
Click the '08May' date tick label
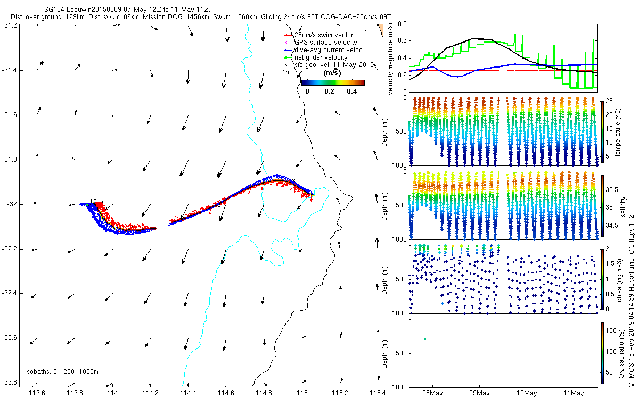432,393
